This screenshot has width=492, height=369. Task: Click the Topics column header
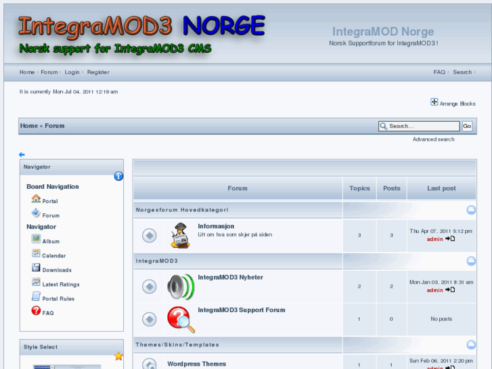click(359, 188)
